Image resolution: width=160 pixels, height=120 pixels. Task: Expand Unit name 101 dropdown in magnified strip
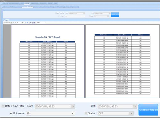(x=73, y=113)
